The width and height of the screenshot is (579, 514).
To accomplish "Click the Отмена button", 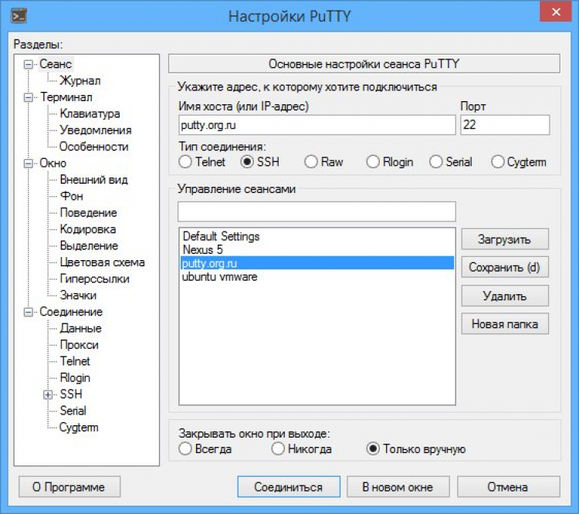I will (508, 487).
